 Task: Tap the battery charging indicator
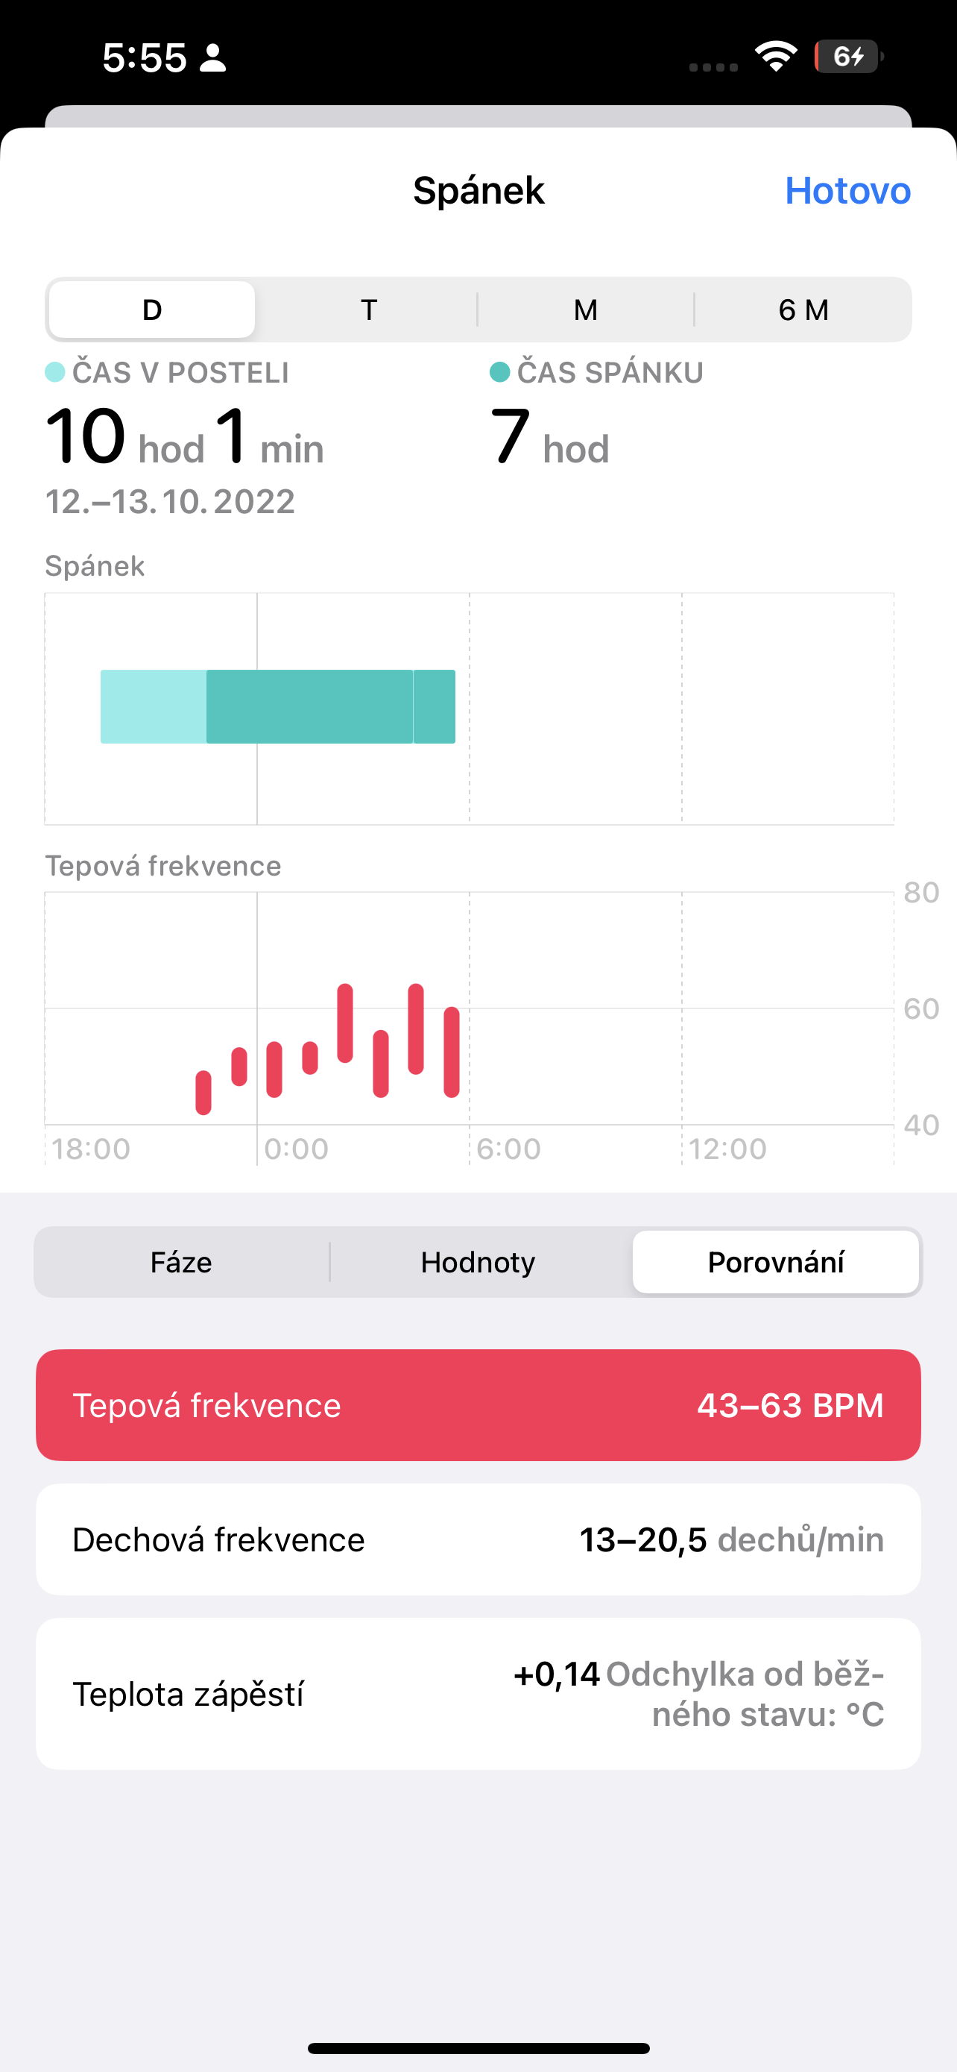click(x=848, y=56)
